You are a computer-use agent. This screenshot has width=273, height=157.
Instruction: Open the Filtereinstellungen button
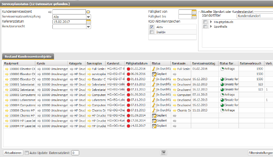[x=261, y=153]
